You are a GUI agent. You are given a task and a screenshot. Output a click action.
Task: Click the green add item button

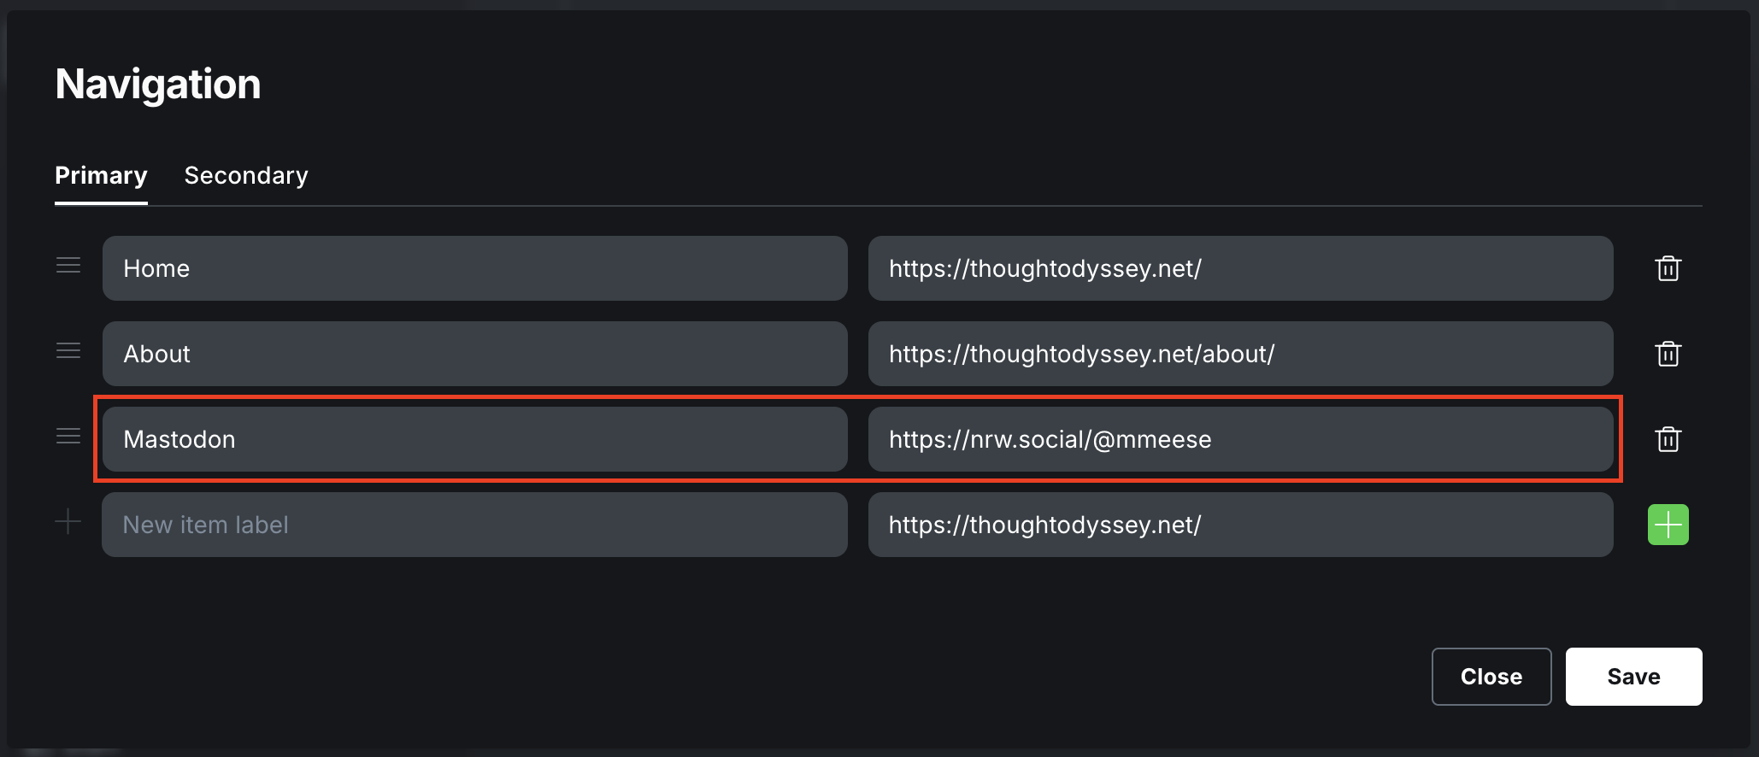click(x=1668, y=525)
